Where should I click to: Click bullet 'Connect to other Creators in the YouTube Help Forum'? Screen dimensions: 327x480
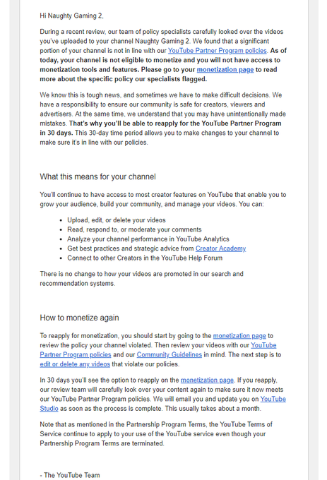coord(145,258)
